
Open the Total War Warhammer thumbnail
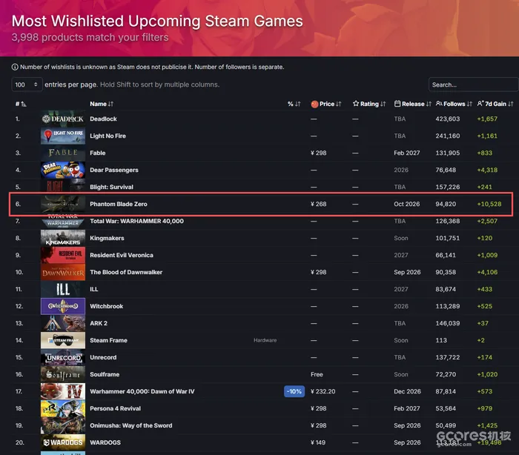63,221
